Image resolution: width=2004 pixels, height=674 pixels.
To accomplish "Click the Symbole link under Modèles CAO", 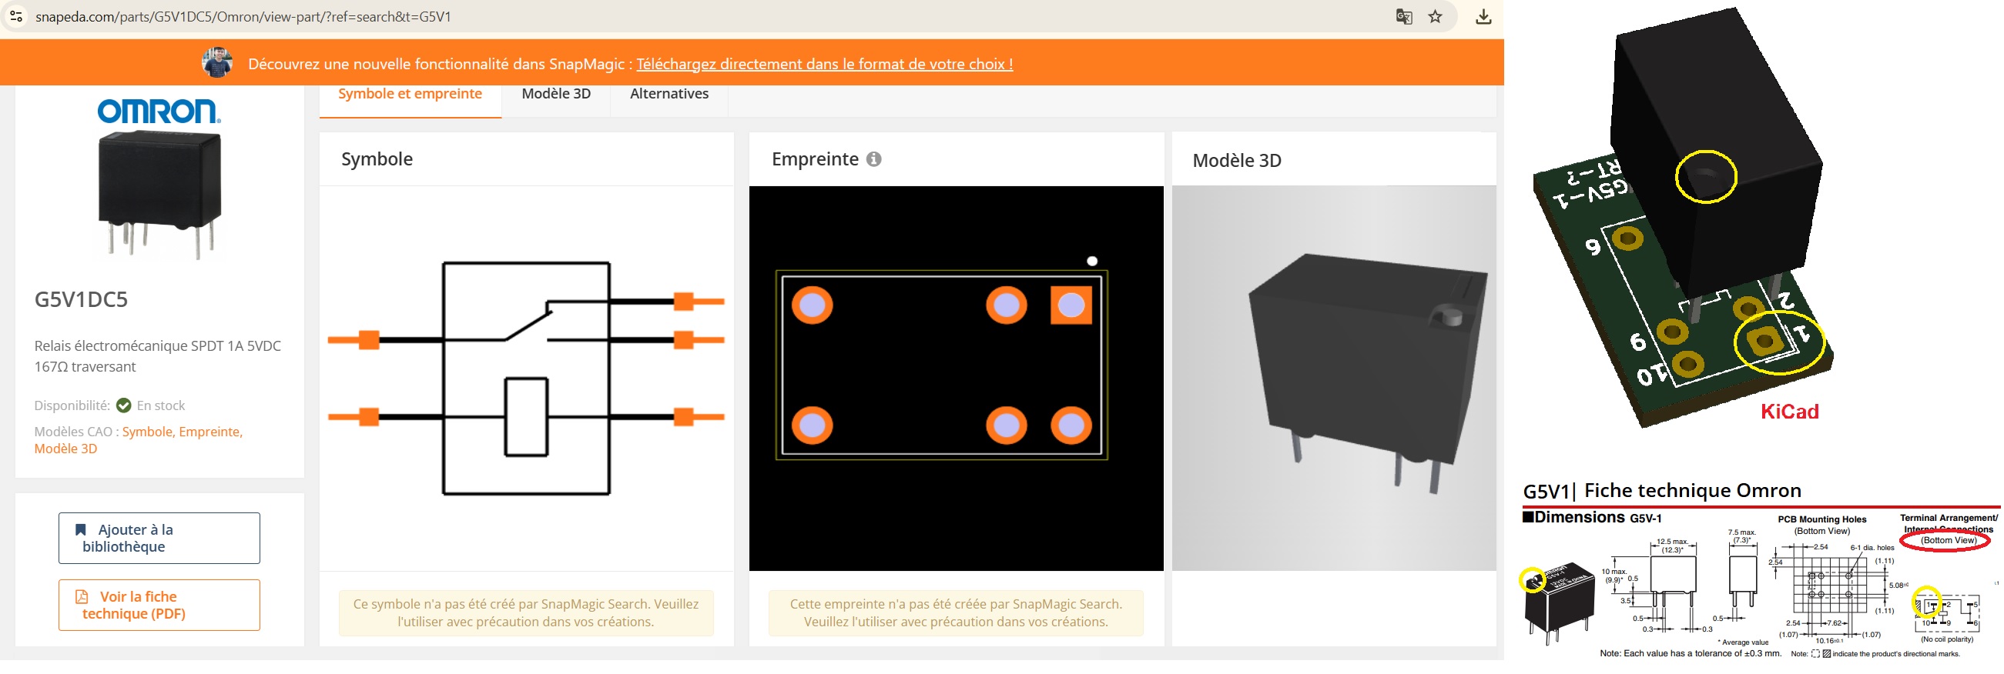I will click(x=147, y=432).
